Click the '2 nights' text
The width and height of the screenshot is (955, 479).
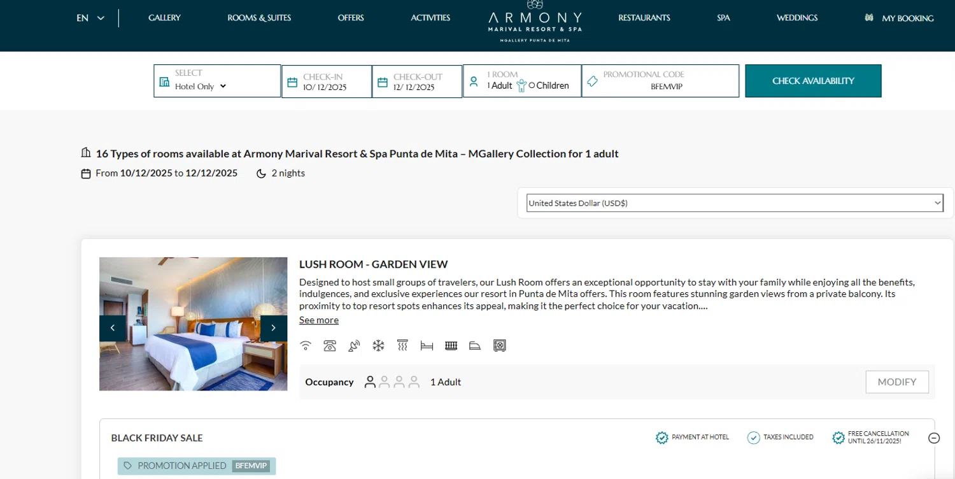tap(288, 173)
